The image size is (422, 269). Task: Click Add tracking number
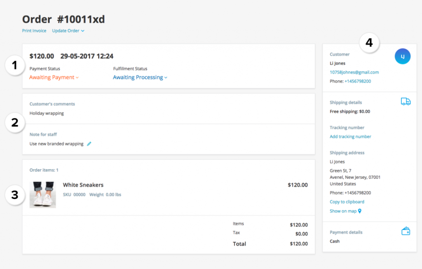350,136
